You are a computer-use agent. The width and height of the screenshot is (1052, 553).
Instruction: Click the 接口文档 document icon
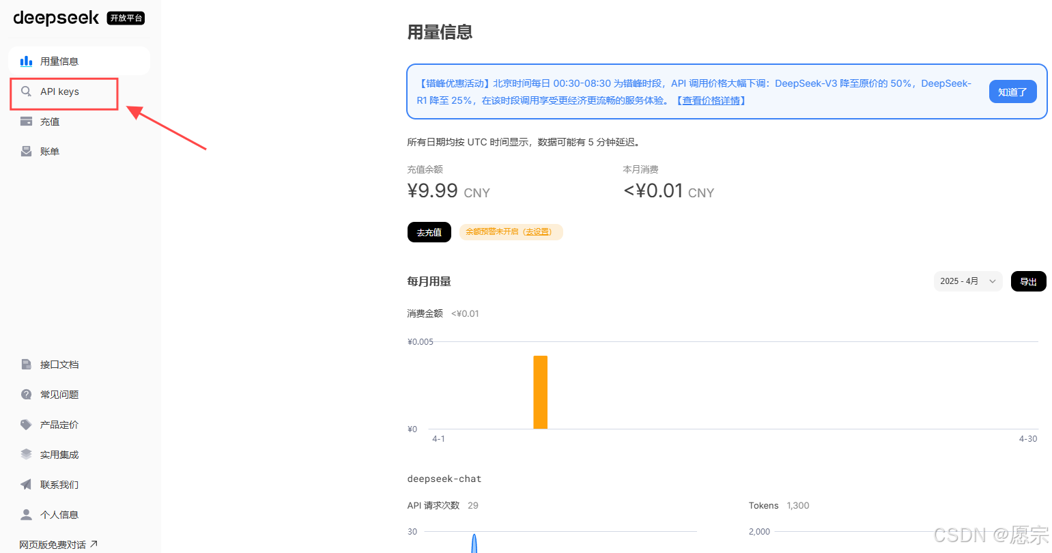[x=27, y=365]
